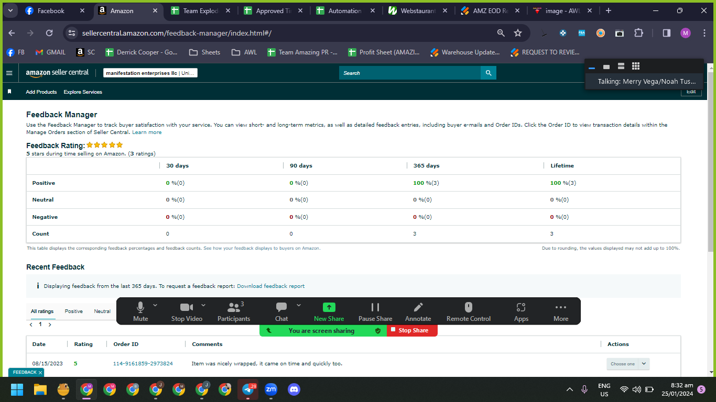Image resolution: width=716 pixels, height=402 pixels.
Task: Open the Sheets bookmarks folder
Action: coord(204,52)
